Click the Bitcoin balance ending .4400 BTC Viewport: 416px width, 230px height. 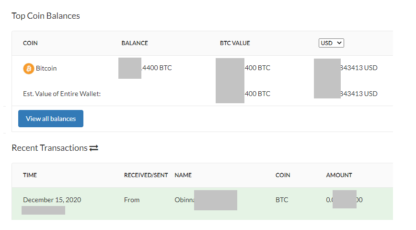coord(156,68)
